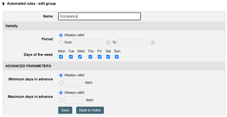Click the Save button
The image size is (227, 117).
point(65,110)
